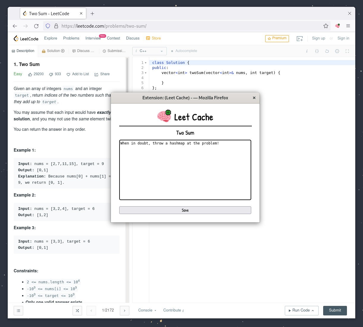
Task: Close the Leet Cache extension popup
Action: click(x=254, y=98)
